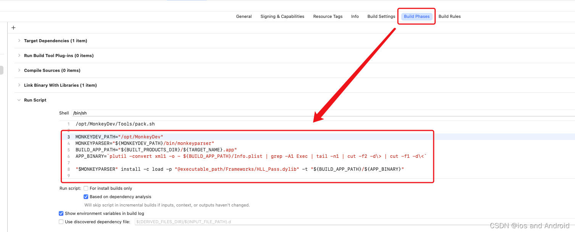Enable 'For install builds only'

(86, 188)
